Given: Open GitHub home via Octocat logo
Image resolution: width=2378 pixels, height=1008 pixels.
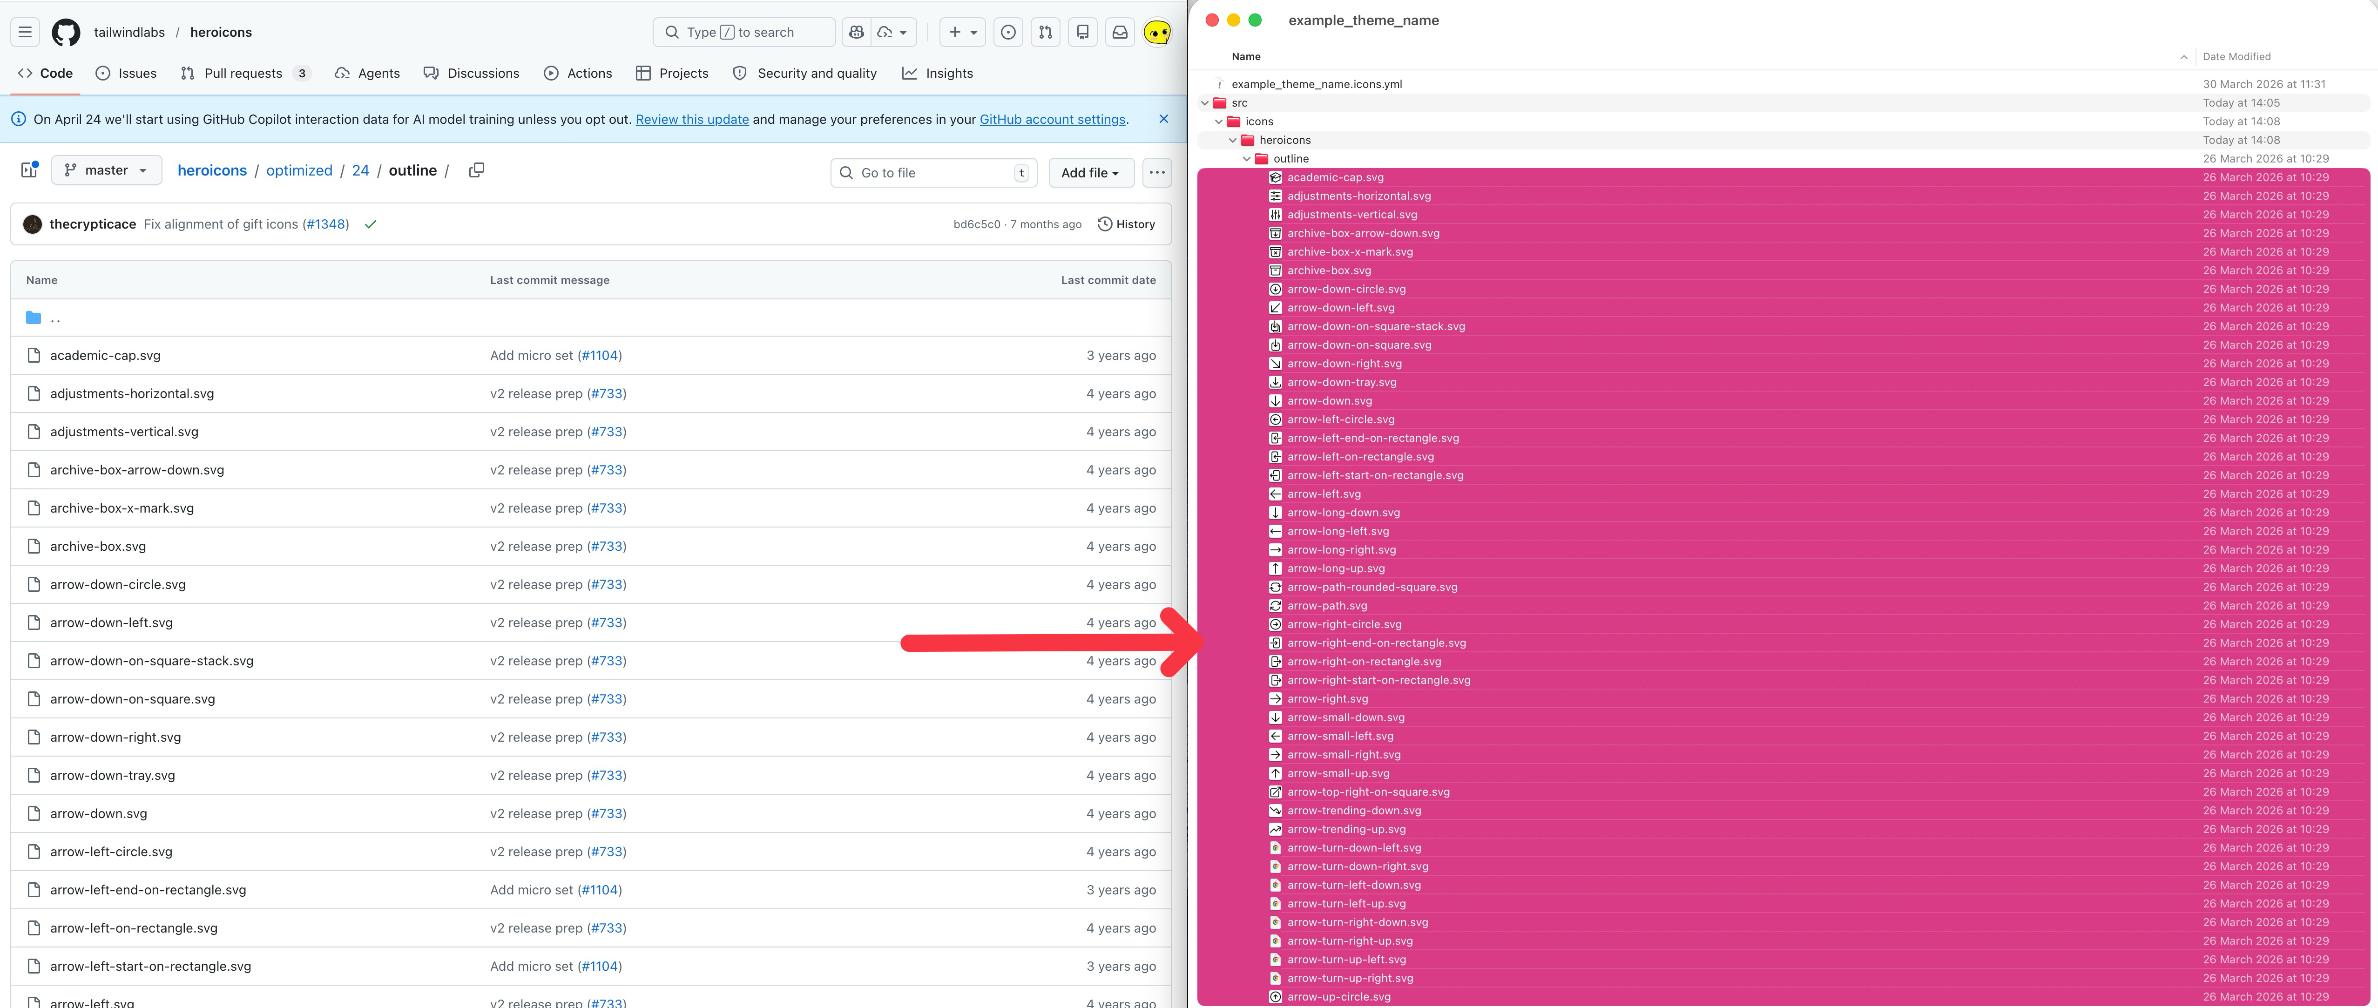Looking at the screenshot, I should pos(66,32).
